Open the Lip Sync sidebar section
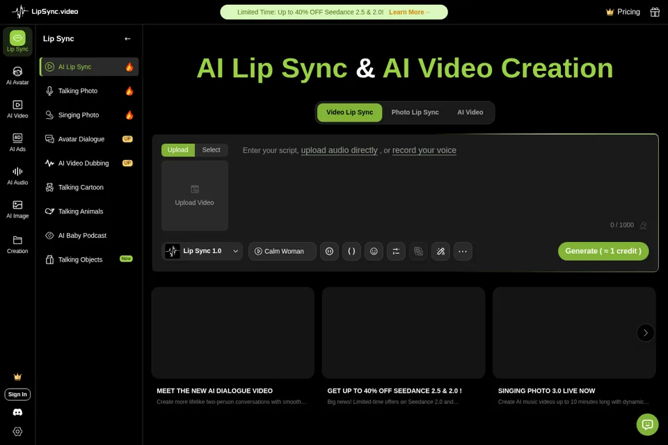Screen dimensions: 668x445 (17, 42)
